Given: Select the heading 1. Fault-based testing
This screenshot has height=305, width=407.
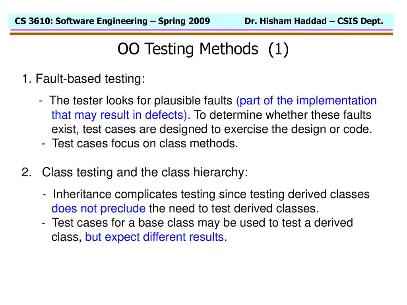Looking at the screenshot, I should (83, 79).
